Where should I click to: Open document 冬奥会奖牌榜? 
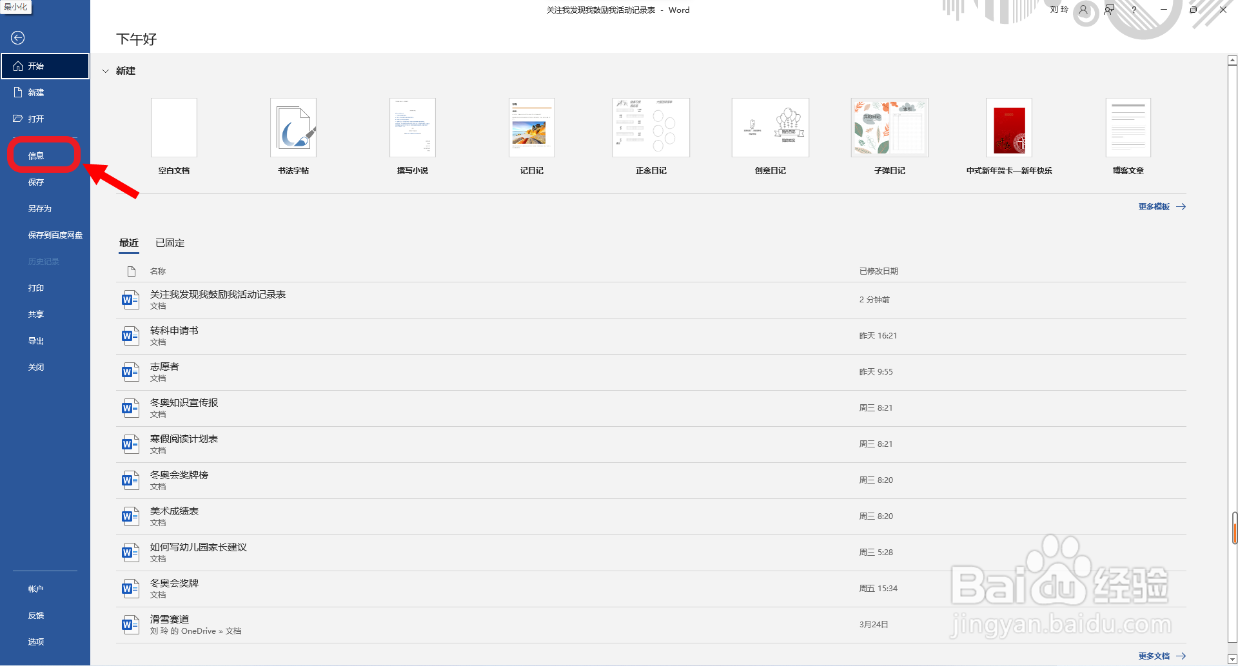tap(651, 480)
